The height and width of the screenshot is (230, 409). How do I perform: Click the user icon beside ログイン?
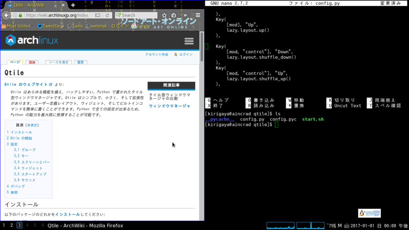(x=176, y=54)
